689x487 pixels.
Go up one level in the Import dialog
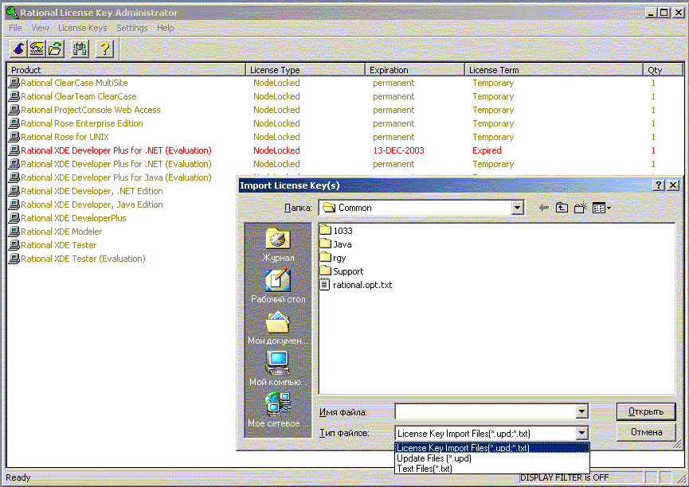tap(562, 207)
